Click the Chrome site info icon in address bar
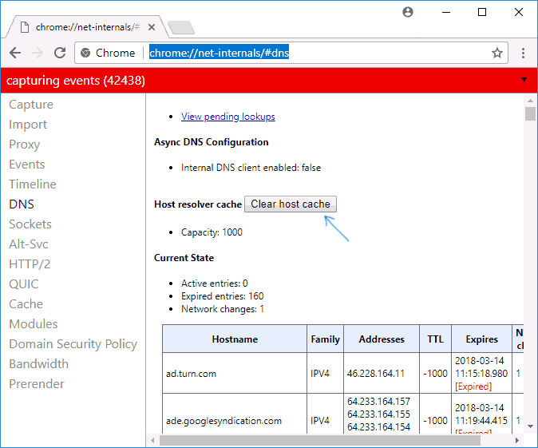The width and height of the screenshot is (538, 448). [x=85, y=53]
